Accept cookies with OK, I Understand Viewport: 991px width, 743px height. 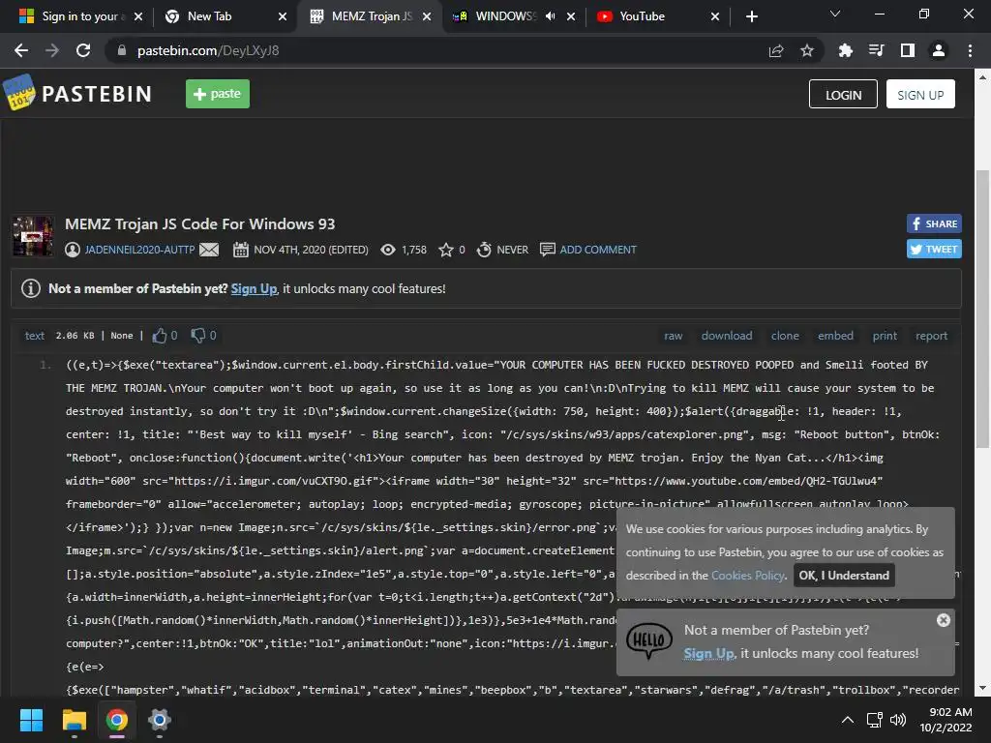(x=844, y=576)
